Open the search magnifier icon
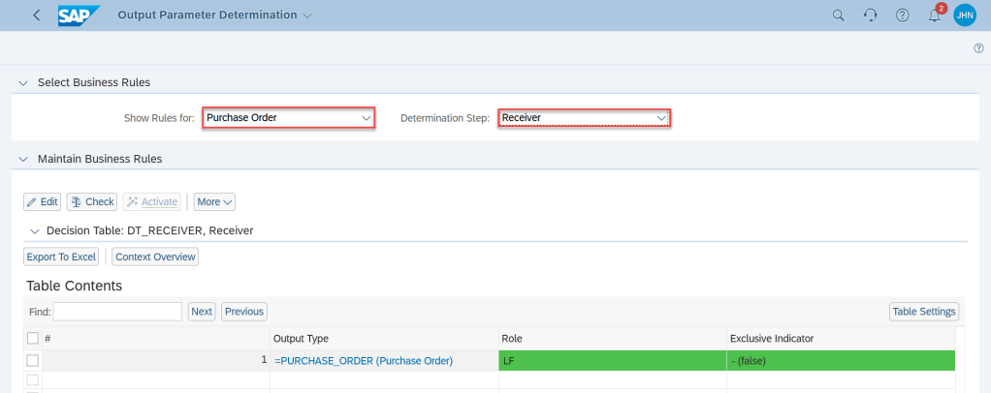Image resolution: width=991 pixels, height=393 pixels. [839, 15]
